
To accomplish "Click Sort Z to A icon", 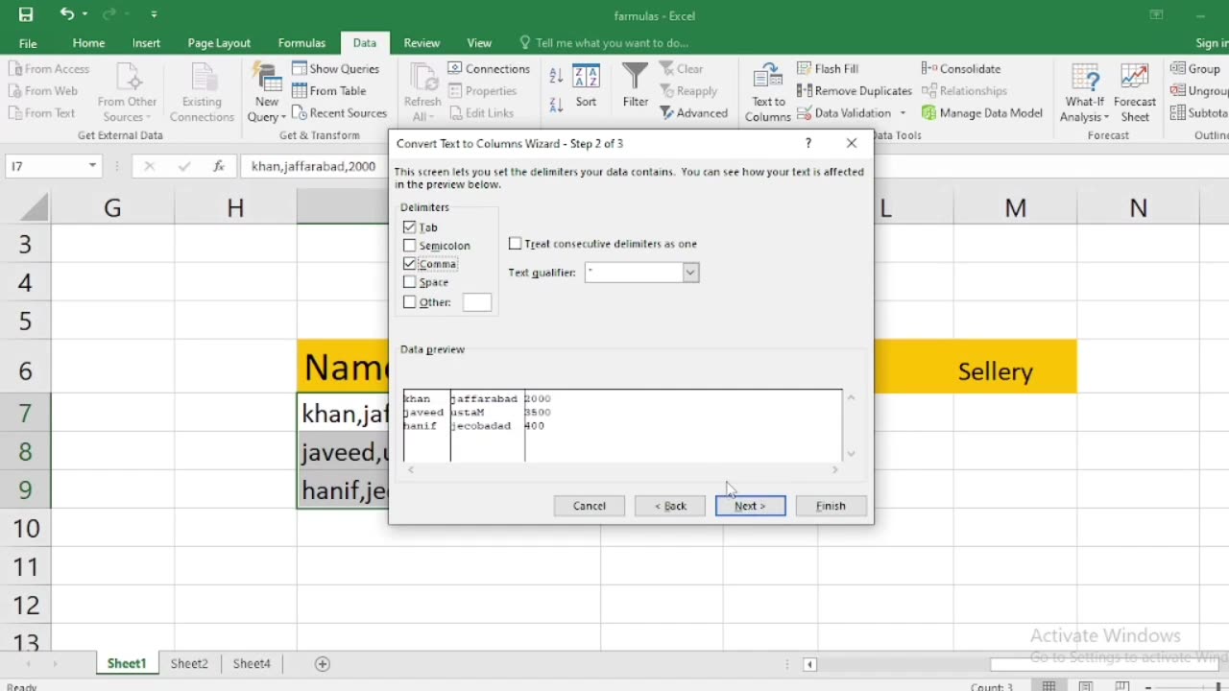I will pyautogui.click(x=556, y=105).
